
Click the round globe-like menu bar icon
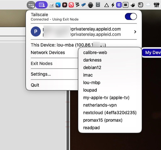(133, 5)
